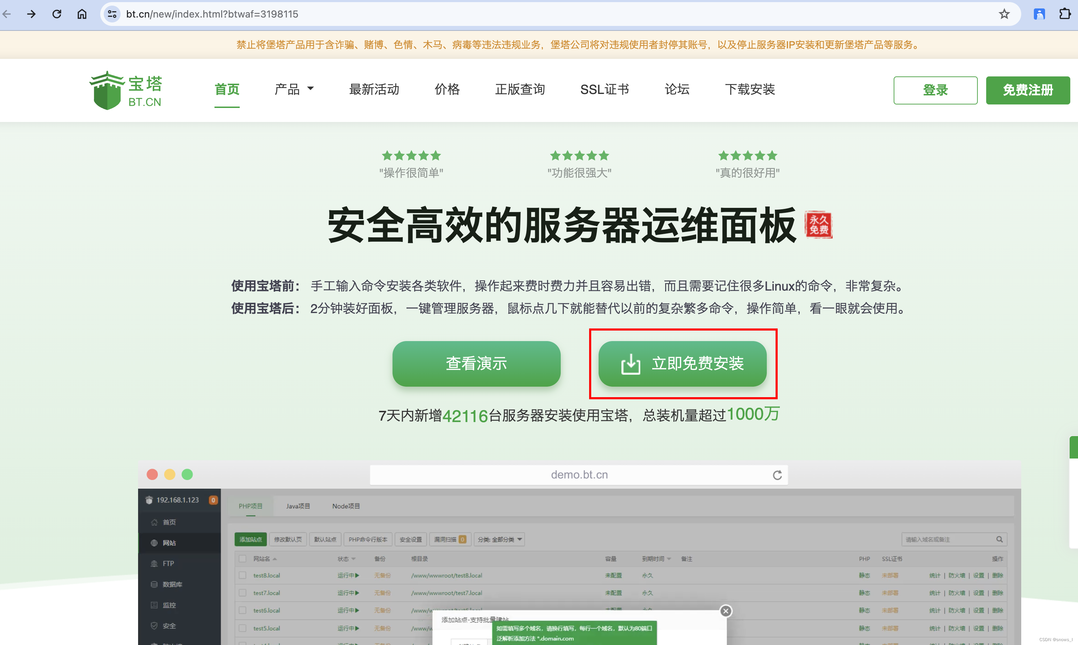Close the 添加站点 dialog with X icon
Viewport: 1078px width, 645px height.
click(726, 611)
